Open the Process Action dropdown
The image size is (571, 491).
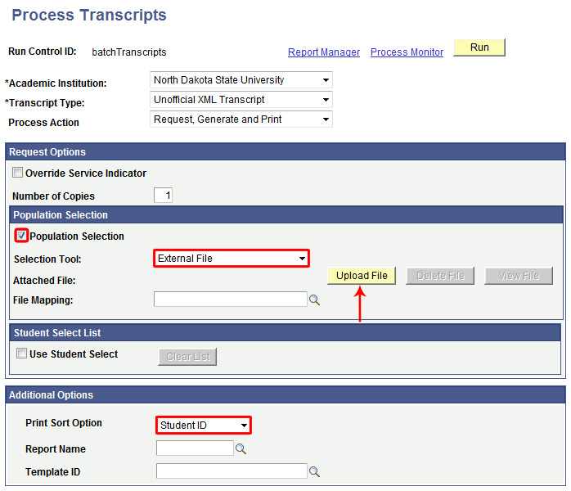241,119
